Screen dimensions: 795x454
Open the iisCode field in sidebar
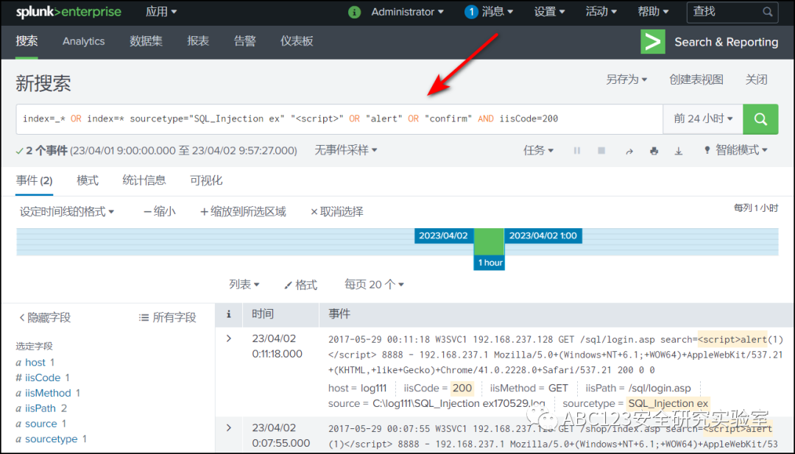pyautogui.click(x=43, y=377)
